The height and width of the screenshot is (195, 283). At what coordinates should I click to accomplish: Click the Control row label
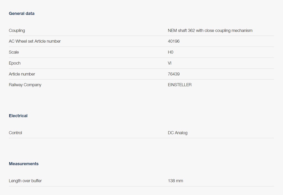point(15,133)
